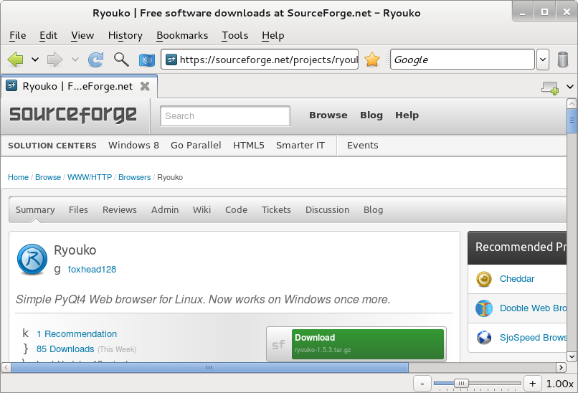Open the foxhead128 user profile link
The image size is (578, 393).
click(92, 270)
